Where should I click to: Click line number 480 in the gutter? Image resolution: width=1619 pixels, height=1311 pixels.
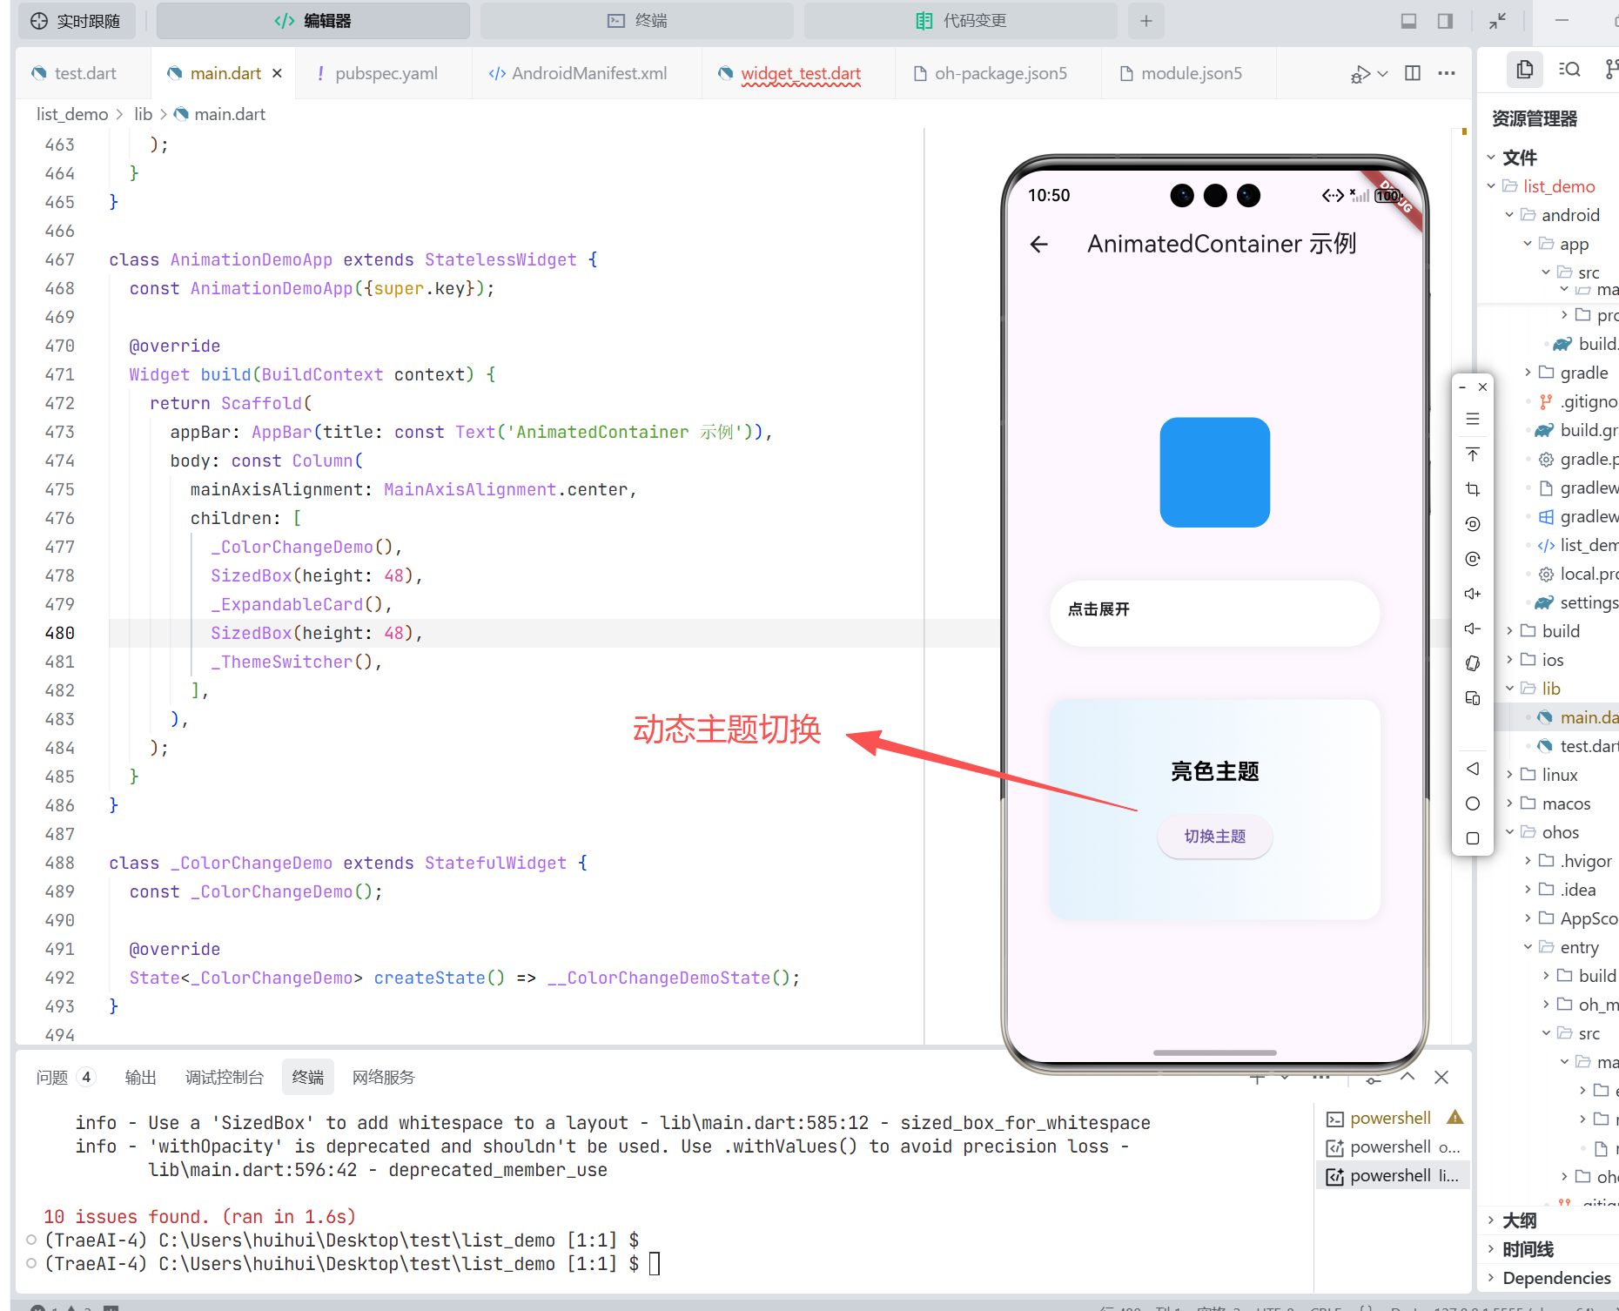tap(60, 633)
